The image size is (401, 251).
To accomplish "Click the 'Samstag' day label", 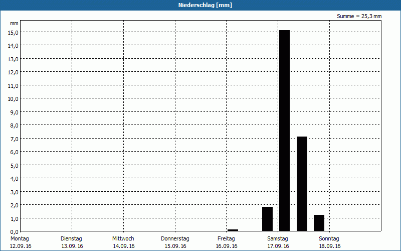I will tap(278, 238).
